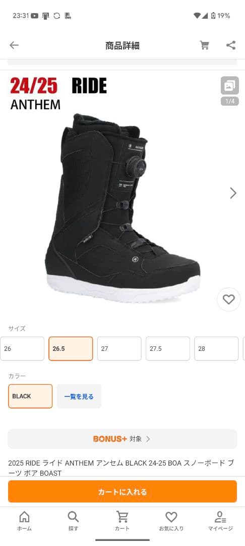The image size is (245, 546).
Task: View color list via 一覧を見る
Action: pos(79,396)
